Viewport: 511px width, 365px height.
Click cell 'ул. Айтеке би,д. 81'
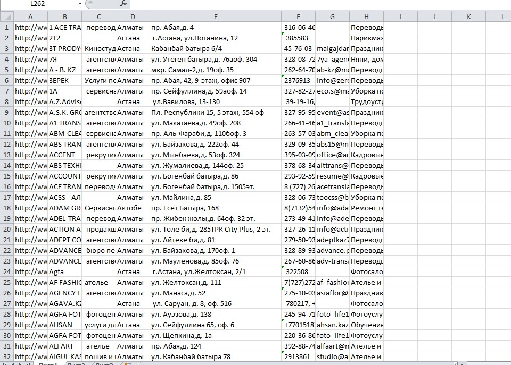point(216,240)
